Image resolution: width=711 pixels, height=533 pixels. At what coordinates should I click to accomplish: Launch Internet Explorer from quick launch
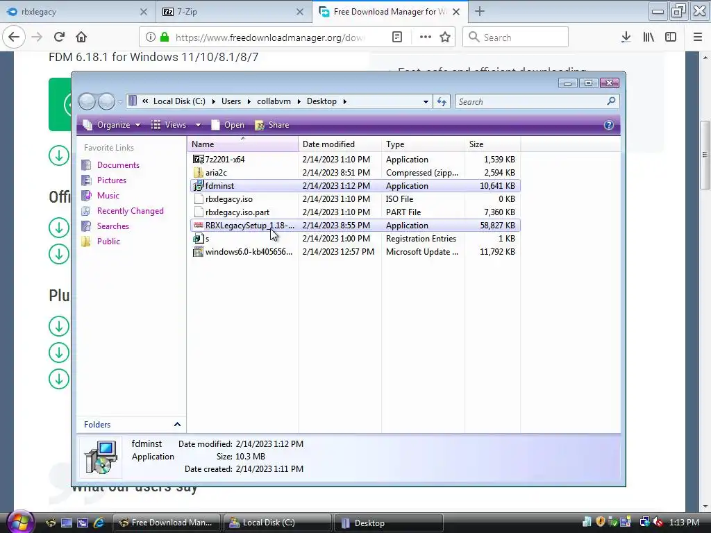tap(99, 523)
